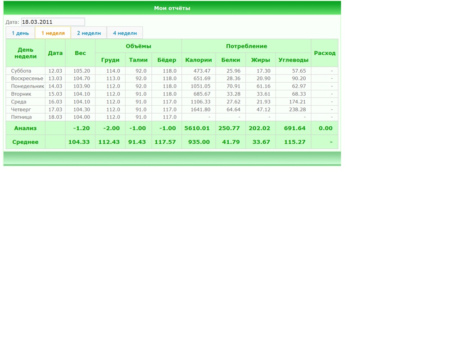
Task: Open the '4 недели' tab
Action: pyautogui.click(x=125, y=33)
